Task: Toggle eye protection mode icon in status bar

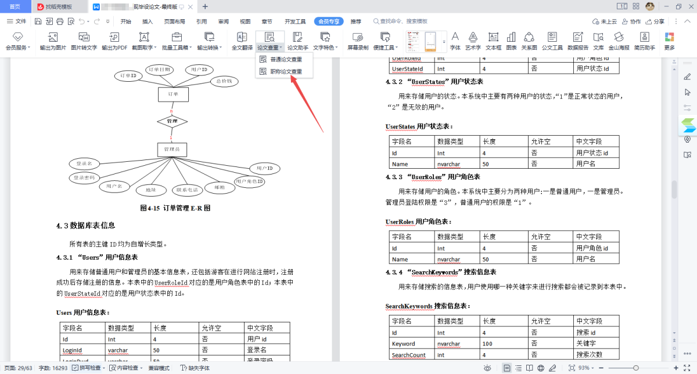Action: point(487,368)
